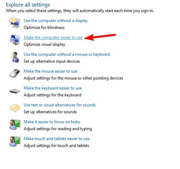
Task: Click the yellow speech bubble sounds icon
Action: [15, 108]
